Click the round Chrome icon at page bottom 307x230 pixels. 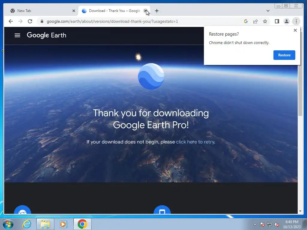point(22,209)
